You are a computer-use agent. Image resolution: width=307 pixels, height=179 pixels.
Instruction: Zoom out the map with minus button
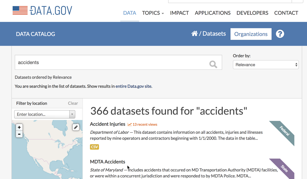(19, 134)
